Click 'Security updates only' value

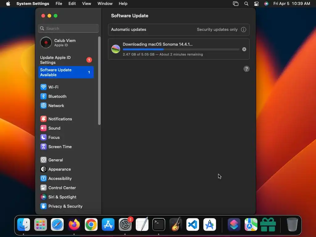point(217,29)
